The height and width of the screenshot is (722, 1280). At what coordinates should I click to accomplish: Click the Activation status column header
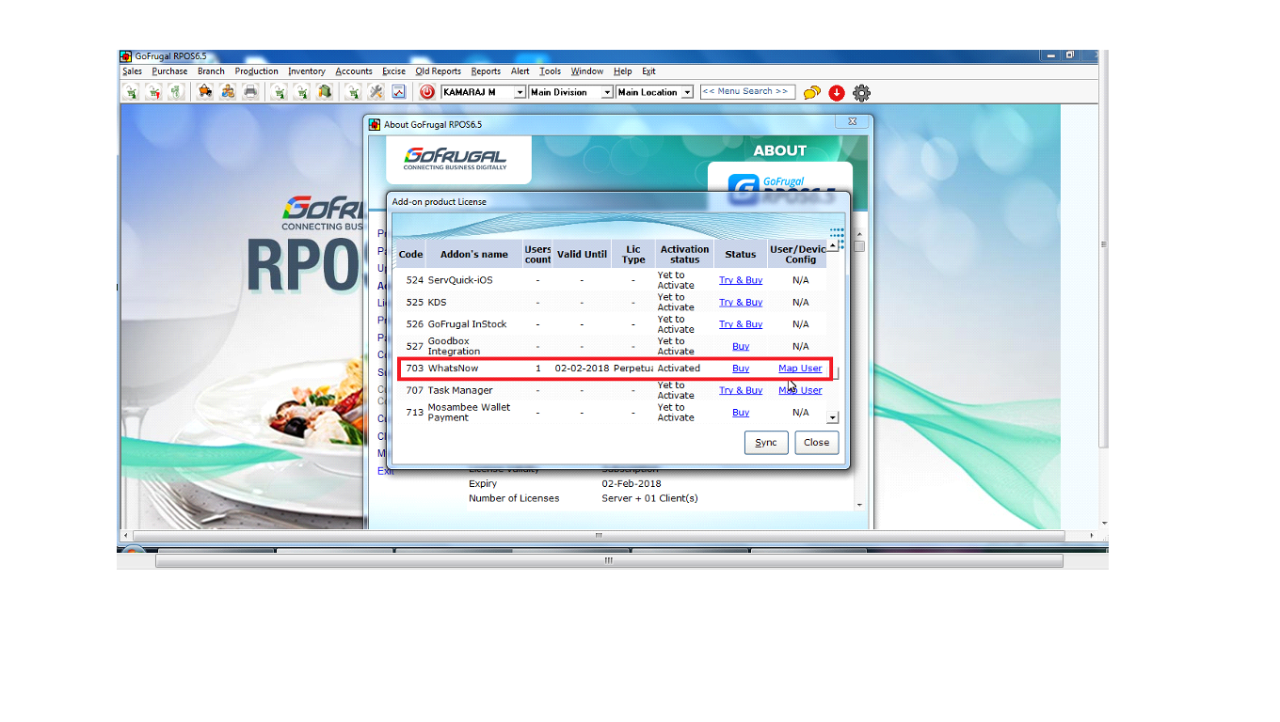(x=685, y=255)
